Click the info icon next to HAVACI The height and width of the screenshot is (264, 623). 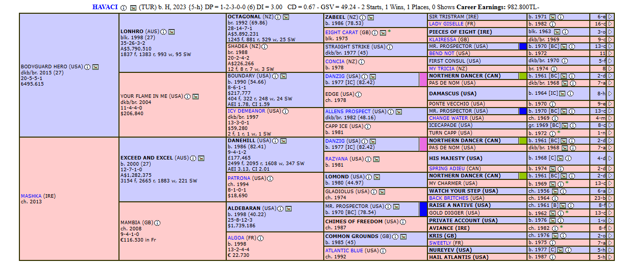pos(124,8)
